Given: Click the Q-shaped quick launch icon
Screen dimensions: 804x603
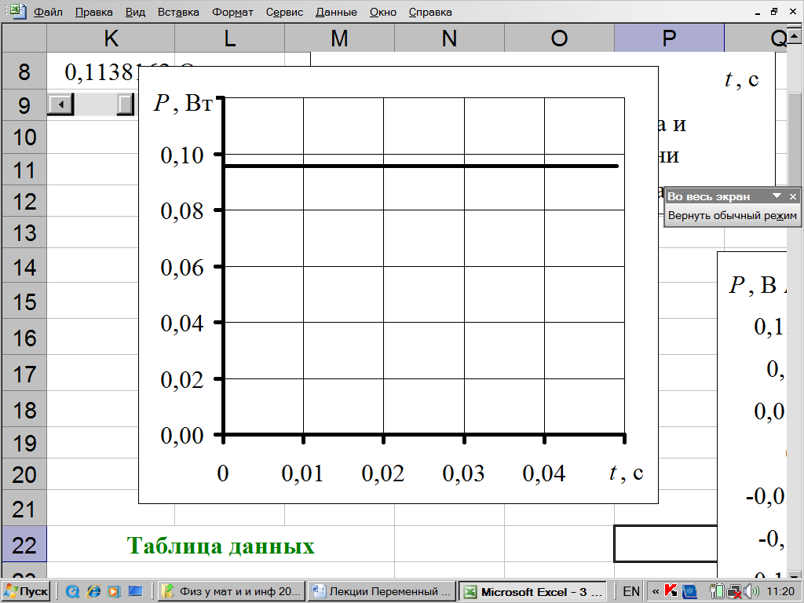Looking at the screenshot, I should click(x=73, y=592).
